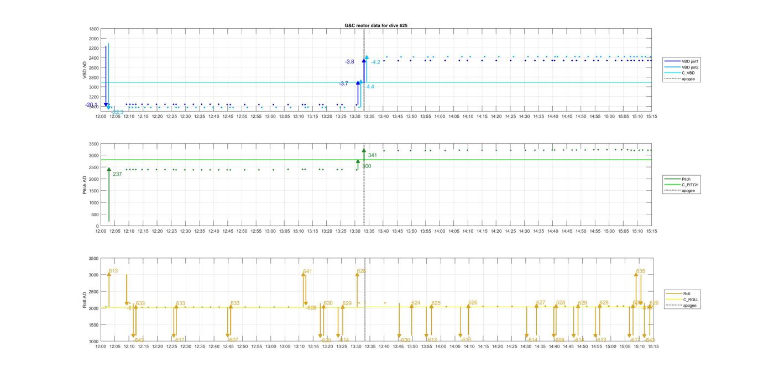Click the '627' annotation in Roll plot
This screenshot has width=774, height=383.
[541, 303]
